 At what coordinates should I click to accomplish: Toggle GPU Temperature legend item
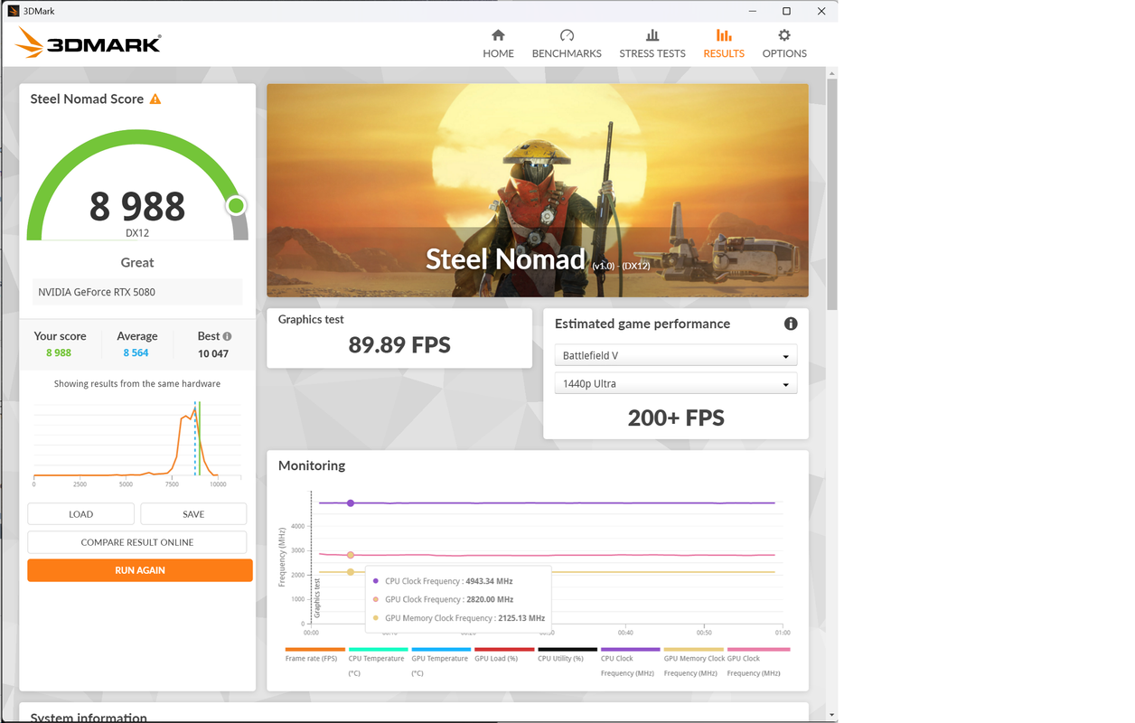click(x=440, y=662)
